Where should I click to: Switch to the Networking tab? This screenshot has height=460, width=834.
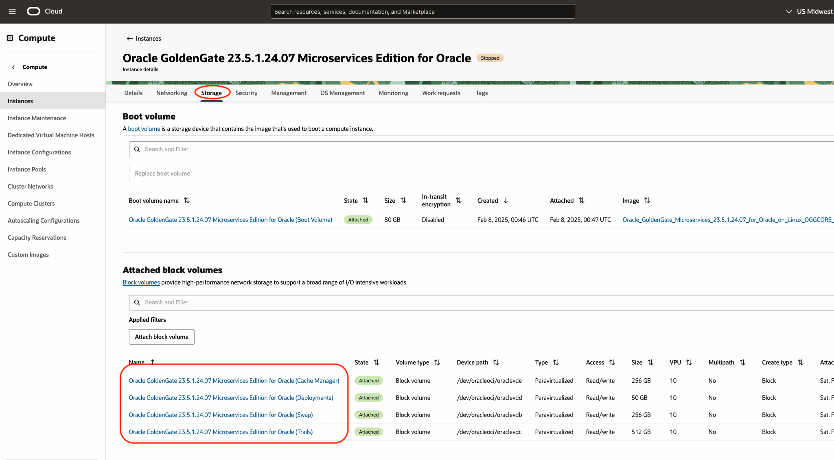click(x=172, y=93)
